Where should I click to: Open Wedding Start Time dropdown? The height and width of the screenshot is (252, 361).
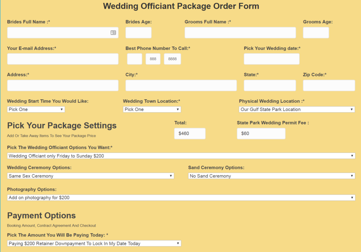point(36,109)
